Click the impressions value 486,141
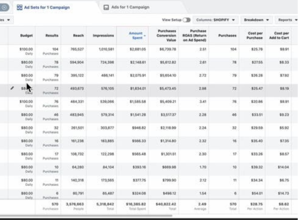This screenshot has width=298, height=220. (x=108, y=75)
